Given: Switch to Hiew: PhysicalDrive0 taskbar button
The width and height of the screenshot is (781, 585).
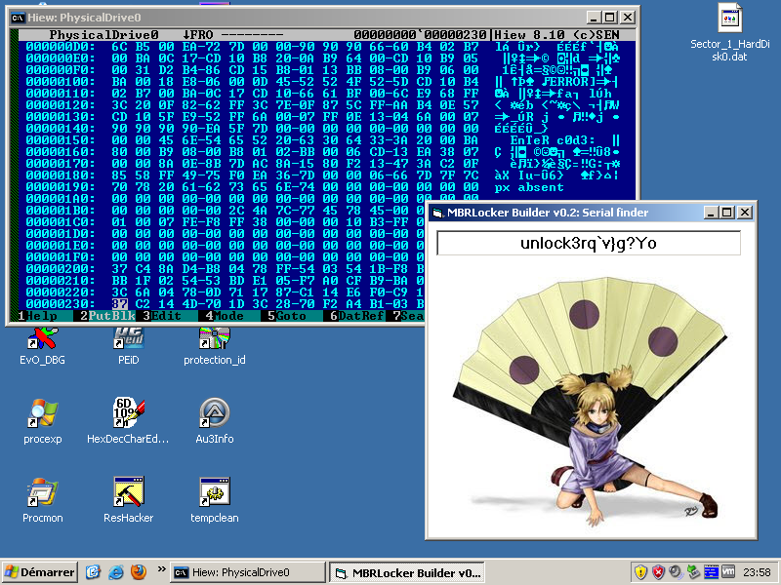Looking at the screenshot, I should [x=248, y=572].
